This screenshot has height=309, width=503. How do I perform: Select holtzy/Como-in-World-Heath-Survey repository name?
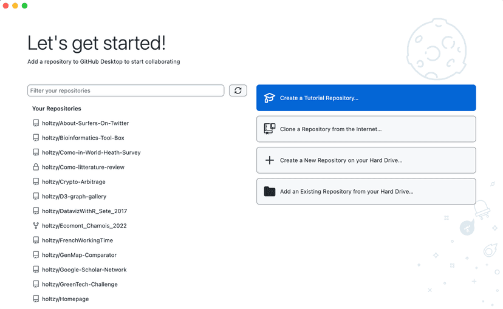(91, 152)
